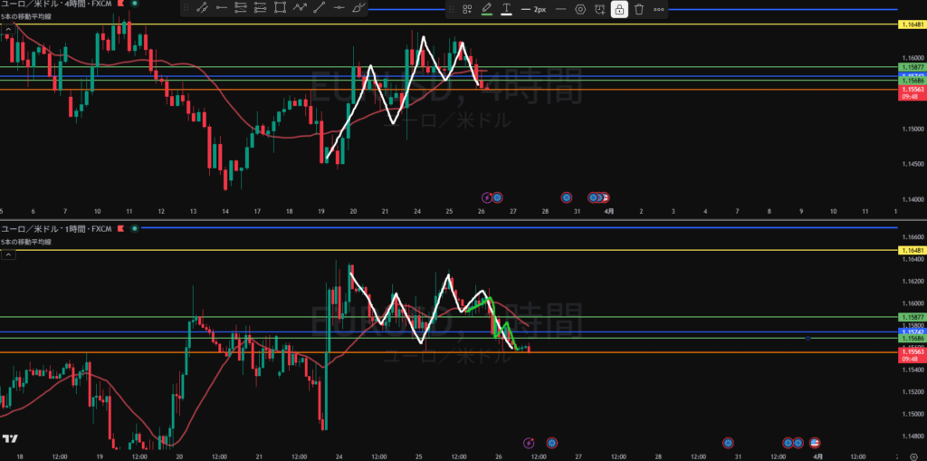Toggle the lock on selected drawing
927x461 pixels.
point(619,9)
